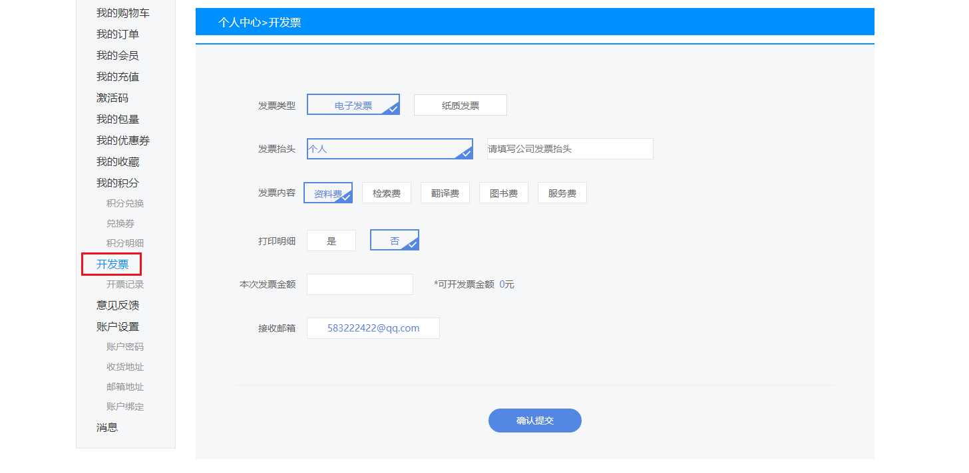Focus the 本次发票金额 amount field

360,284
